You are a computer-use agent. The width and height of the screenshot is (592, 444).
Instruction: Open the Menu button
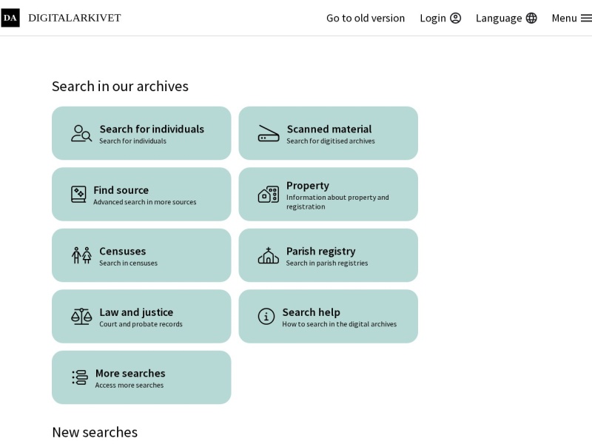click(571, 18)
